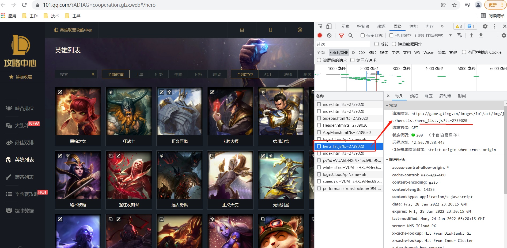
Task: Clear the network log
Action: pyautogui.click(x=329, y=35)
